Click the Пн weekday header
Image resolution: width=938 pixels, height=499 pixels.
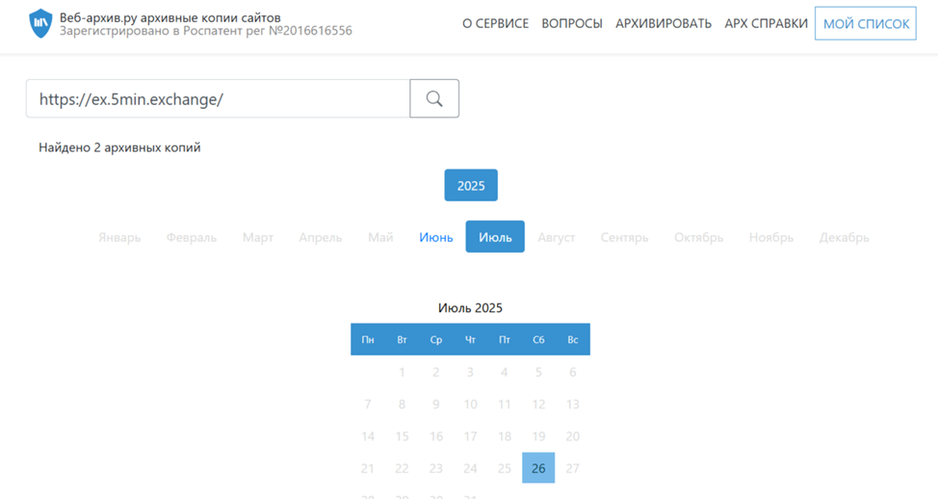(x=368, y=339)
